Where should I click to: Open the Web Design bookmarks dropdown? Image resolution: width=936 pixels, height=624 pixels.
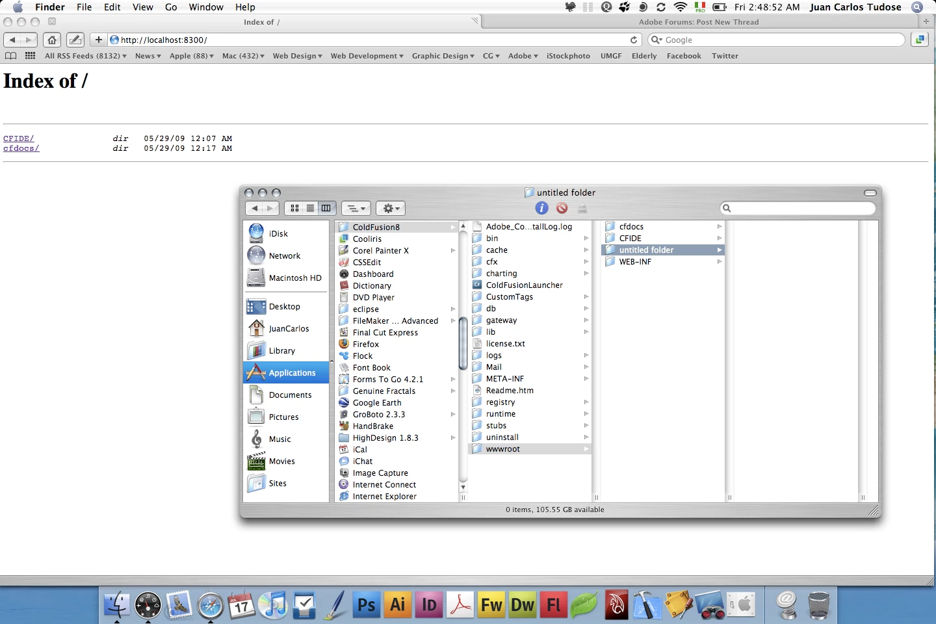click(297, 56)
